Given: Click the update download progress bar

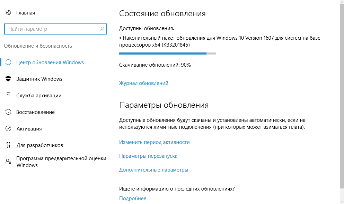Looking at the screenshot, I should (x=167, y=54).
